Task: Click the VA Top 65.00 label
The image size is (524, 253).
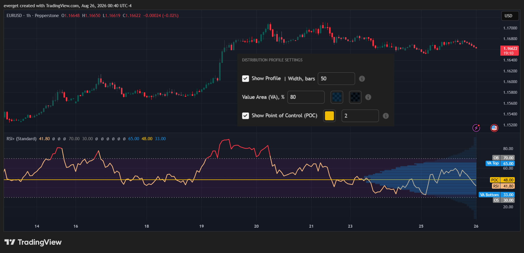Action: (500, 163)
